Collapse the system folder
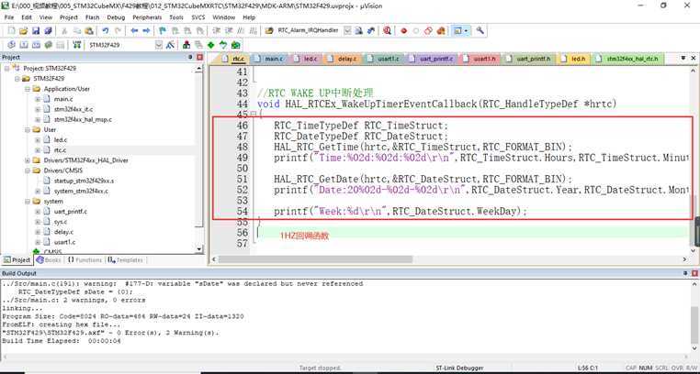Image resolution: width=700 pixels, height=374 pixels. point(28,202)
